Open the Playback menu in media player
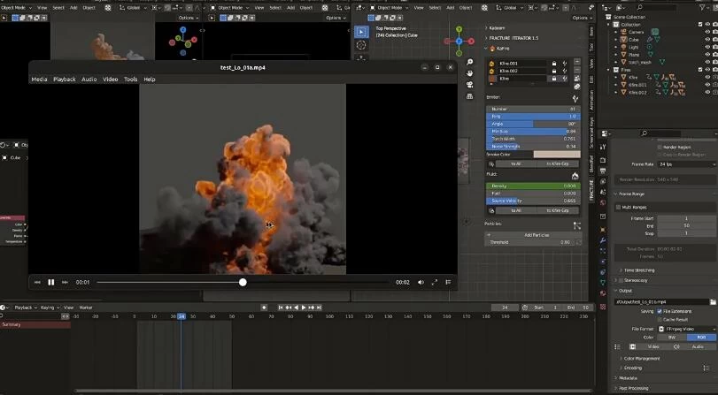Viewport: 718px width, 395px height. pyautogui.click(x=64, y=79)
